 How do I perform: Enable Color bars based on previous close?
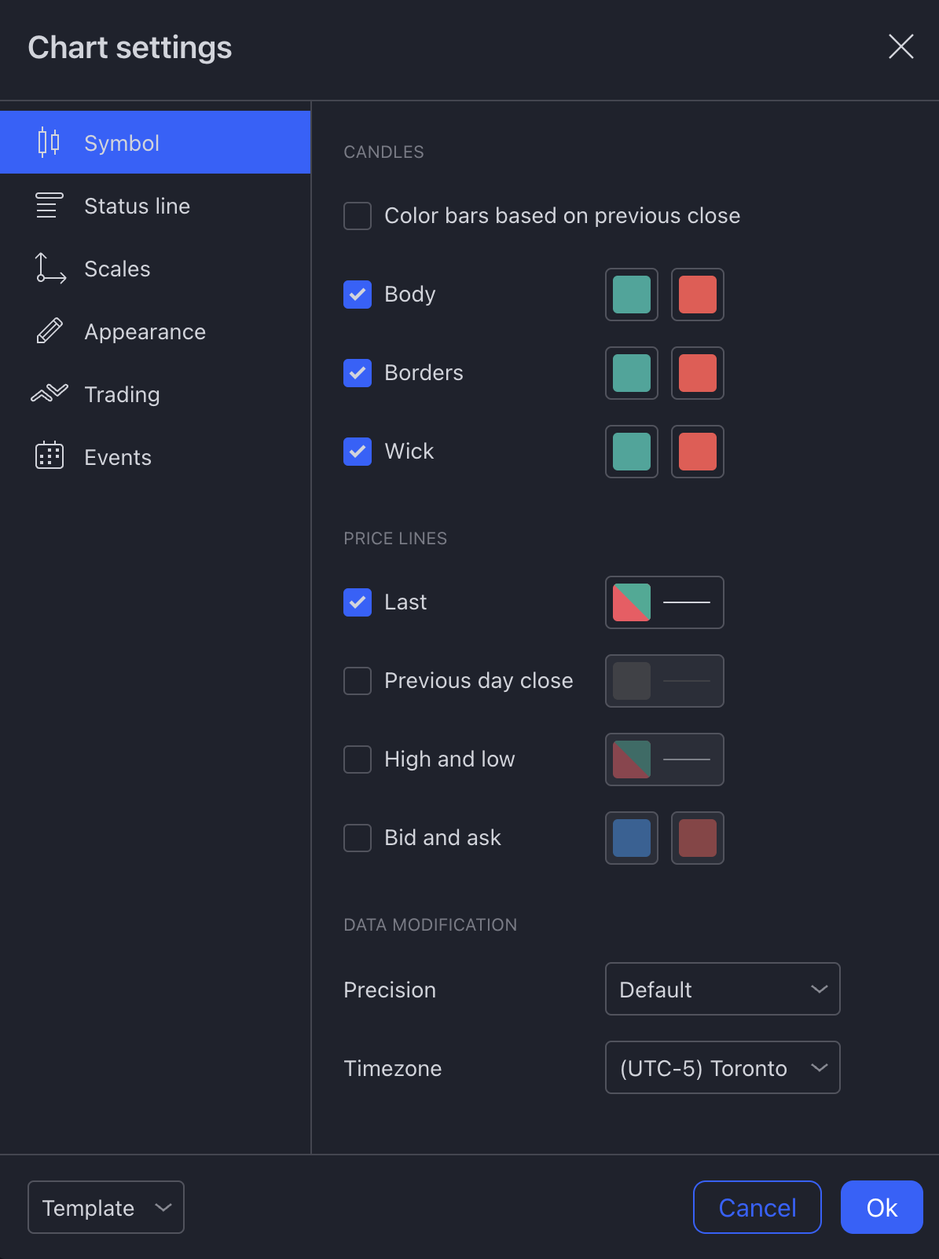coord(358,216)
